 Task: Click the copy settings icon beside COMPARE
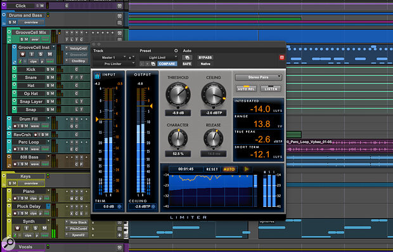[x=153, y=63]
